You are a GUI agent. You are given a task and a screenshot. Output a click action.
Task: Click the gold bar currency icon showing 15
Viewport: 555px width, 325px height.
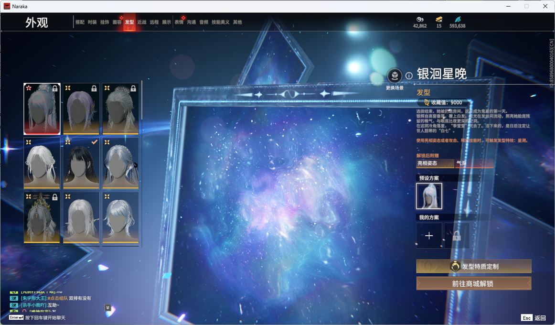click(439, 19)
